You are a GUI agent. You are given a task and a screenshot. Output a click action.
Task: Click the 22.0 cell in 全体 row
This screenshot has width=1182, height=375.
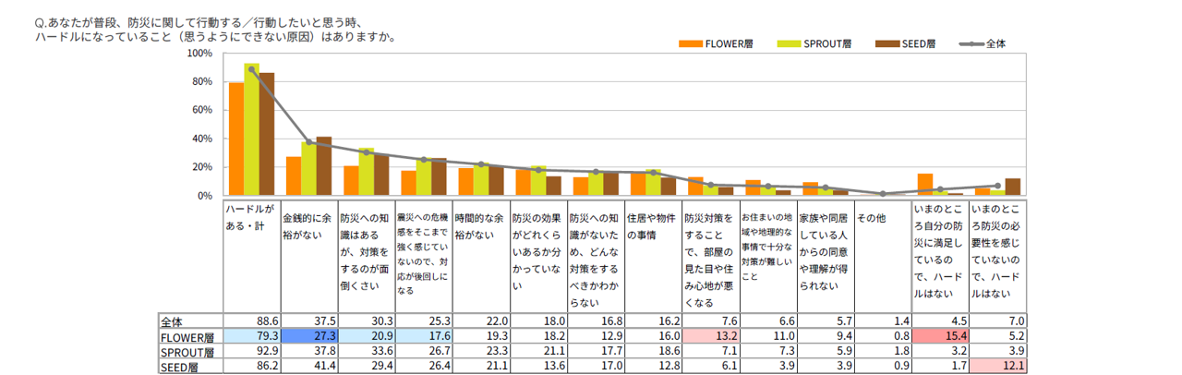pyautogui.click(x=481, y=322)
